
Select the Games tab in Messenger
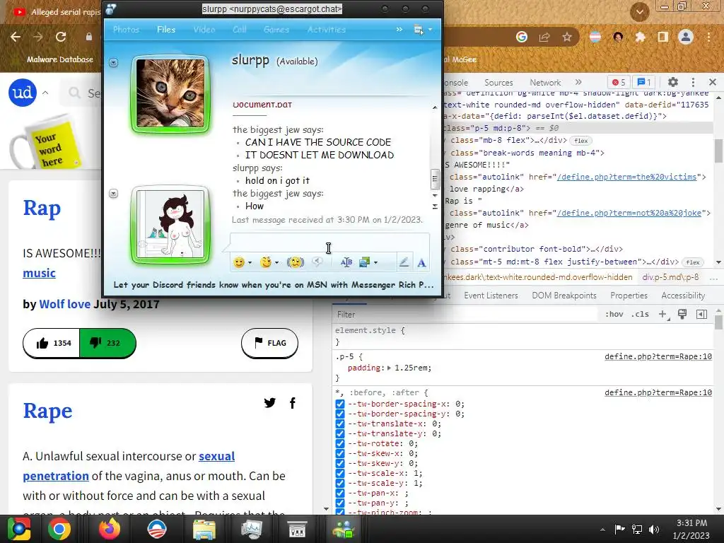coord(276,30)
